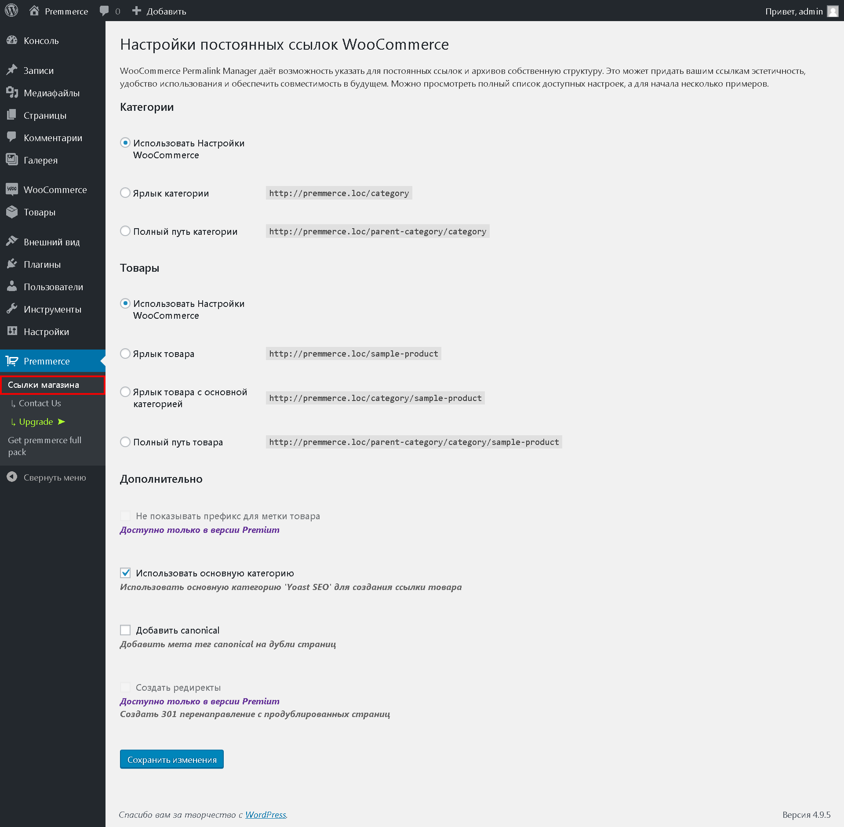Open the Плагины menu item
This screenshot has height=827, width=844.
pos(53,264)
